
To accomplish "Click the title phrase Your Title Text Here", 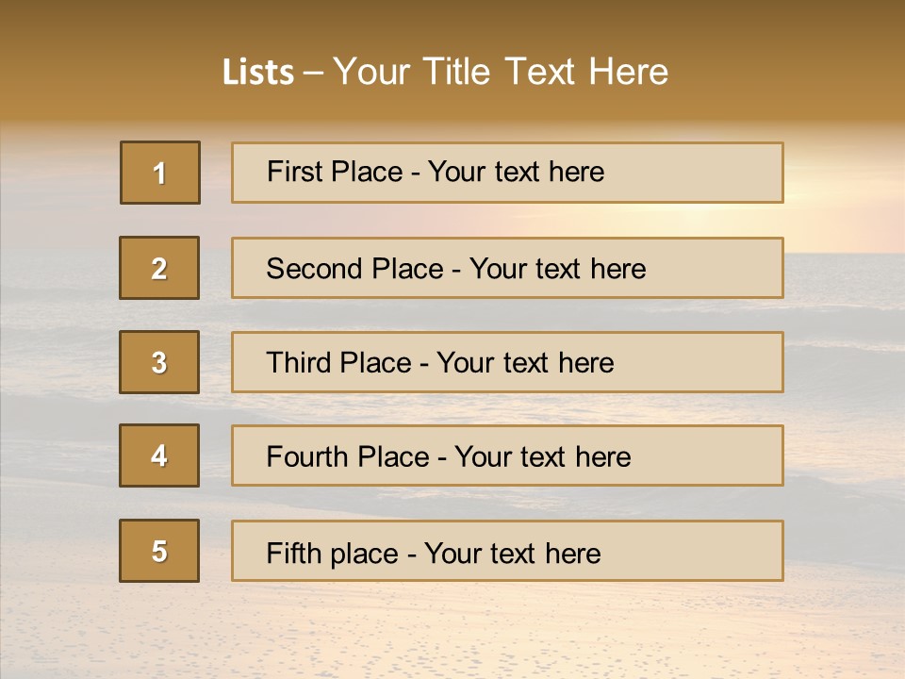I will (501, 72).
